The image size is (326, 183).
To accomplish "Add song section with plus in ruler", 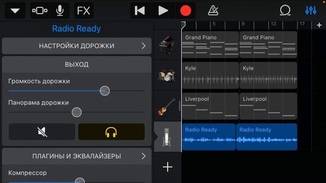I will click(319, 25).
